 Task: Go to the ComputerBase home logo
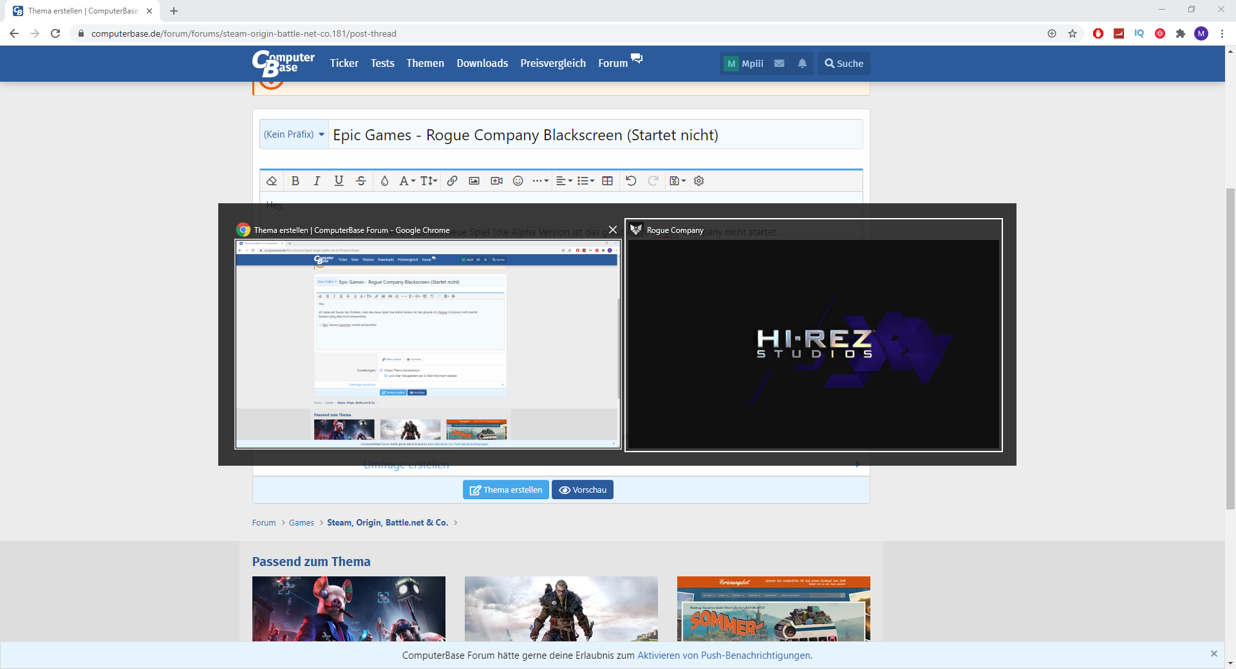pyautogui.click(x=283, y=63)
